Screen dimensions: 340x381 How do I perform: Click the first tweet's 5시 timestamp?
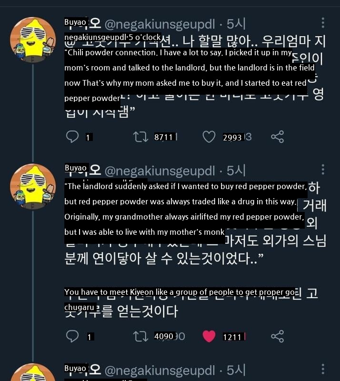coord(236,23)
